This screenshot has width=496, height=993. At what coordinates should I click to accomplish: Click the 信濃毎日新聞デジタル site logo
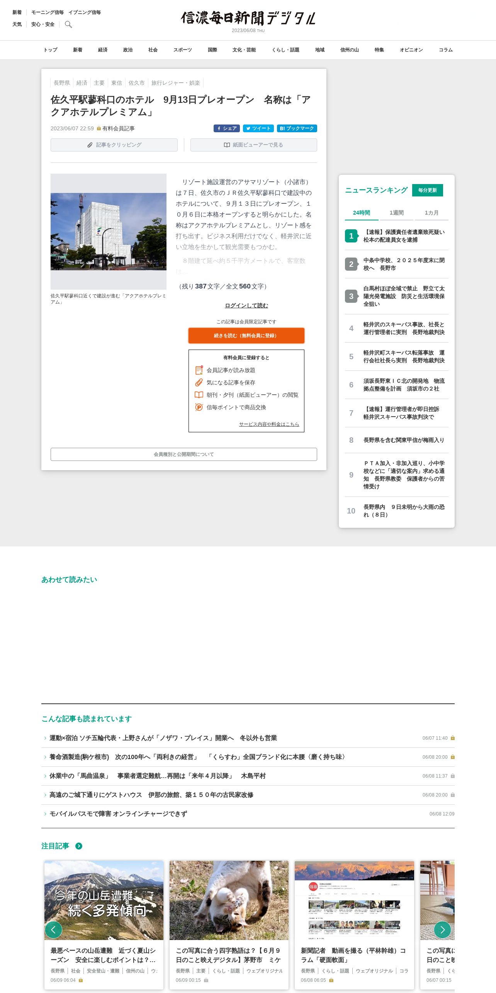[x=248, y=18]
